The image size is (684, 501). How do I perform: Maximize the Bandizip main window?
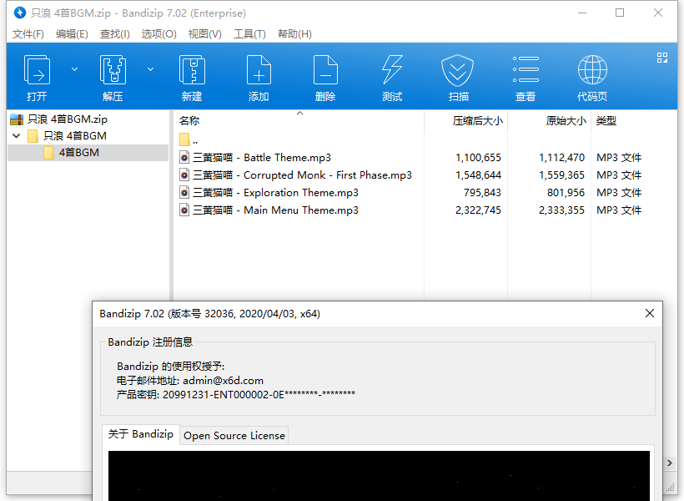(620, 13)
